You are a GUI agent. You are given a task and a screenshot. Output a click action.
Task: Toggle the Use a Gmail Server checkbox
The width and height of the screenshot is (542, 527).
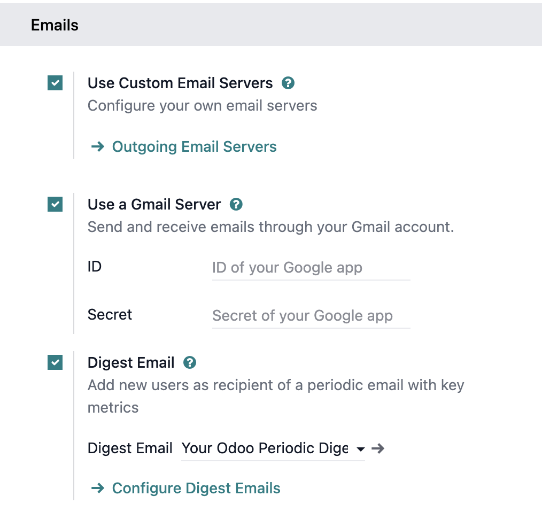[55, 204]
